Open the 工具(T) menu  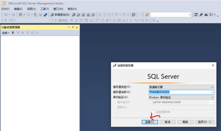click(x=45, y=9)
